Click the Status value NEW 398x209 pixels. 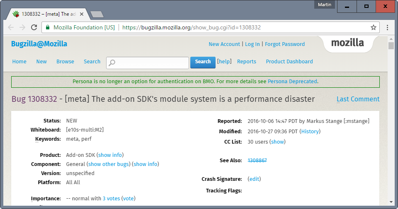72,121
